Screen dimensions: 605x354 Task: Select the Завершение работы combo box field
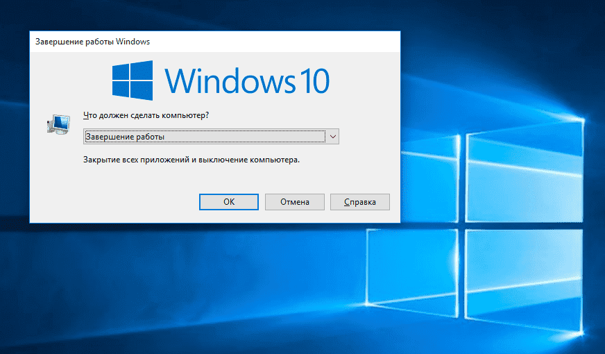coord(211,137)
